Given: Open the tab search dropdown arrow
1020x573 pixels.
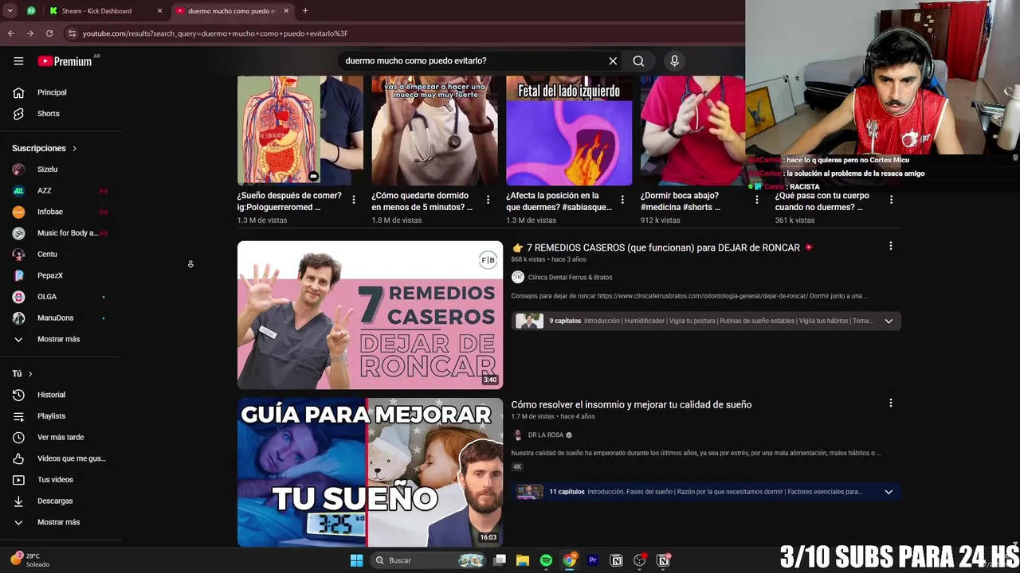Looking at the screenshot, I should click(x=10, y=11).
